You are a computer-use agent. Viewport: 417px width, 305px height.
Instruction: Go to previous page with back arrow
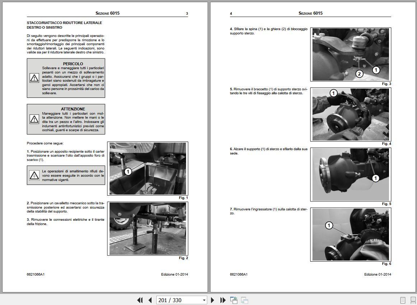click(x=150, y=300)
